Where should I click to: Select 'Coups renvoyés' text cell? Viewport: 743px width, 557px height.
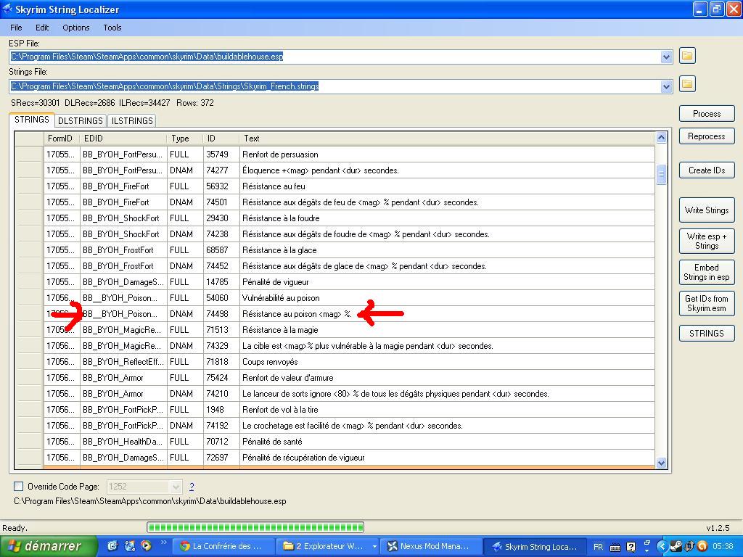(x=447, y=362)
